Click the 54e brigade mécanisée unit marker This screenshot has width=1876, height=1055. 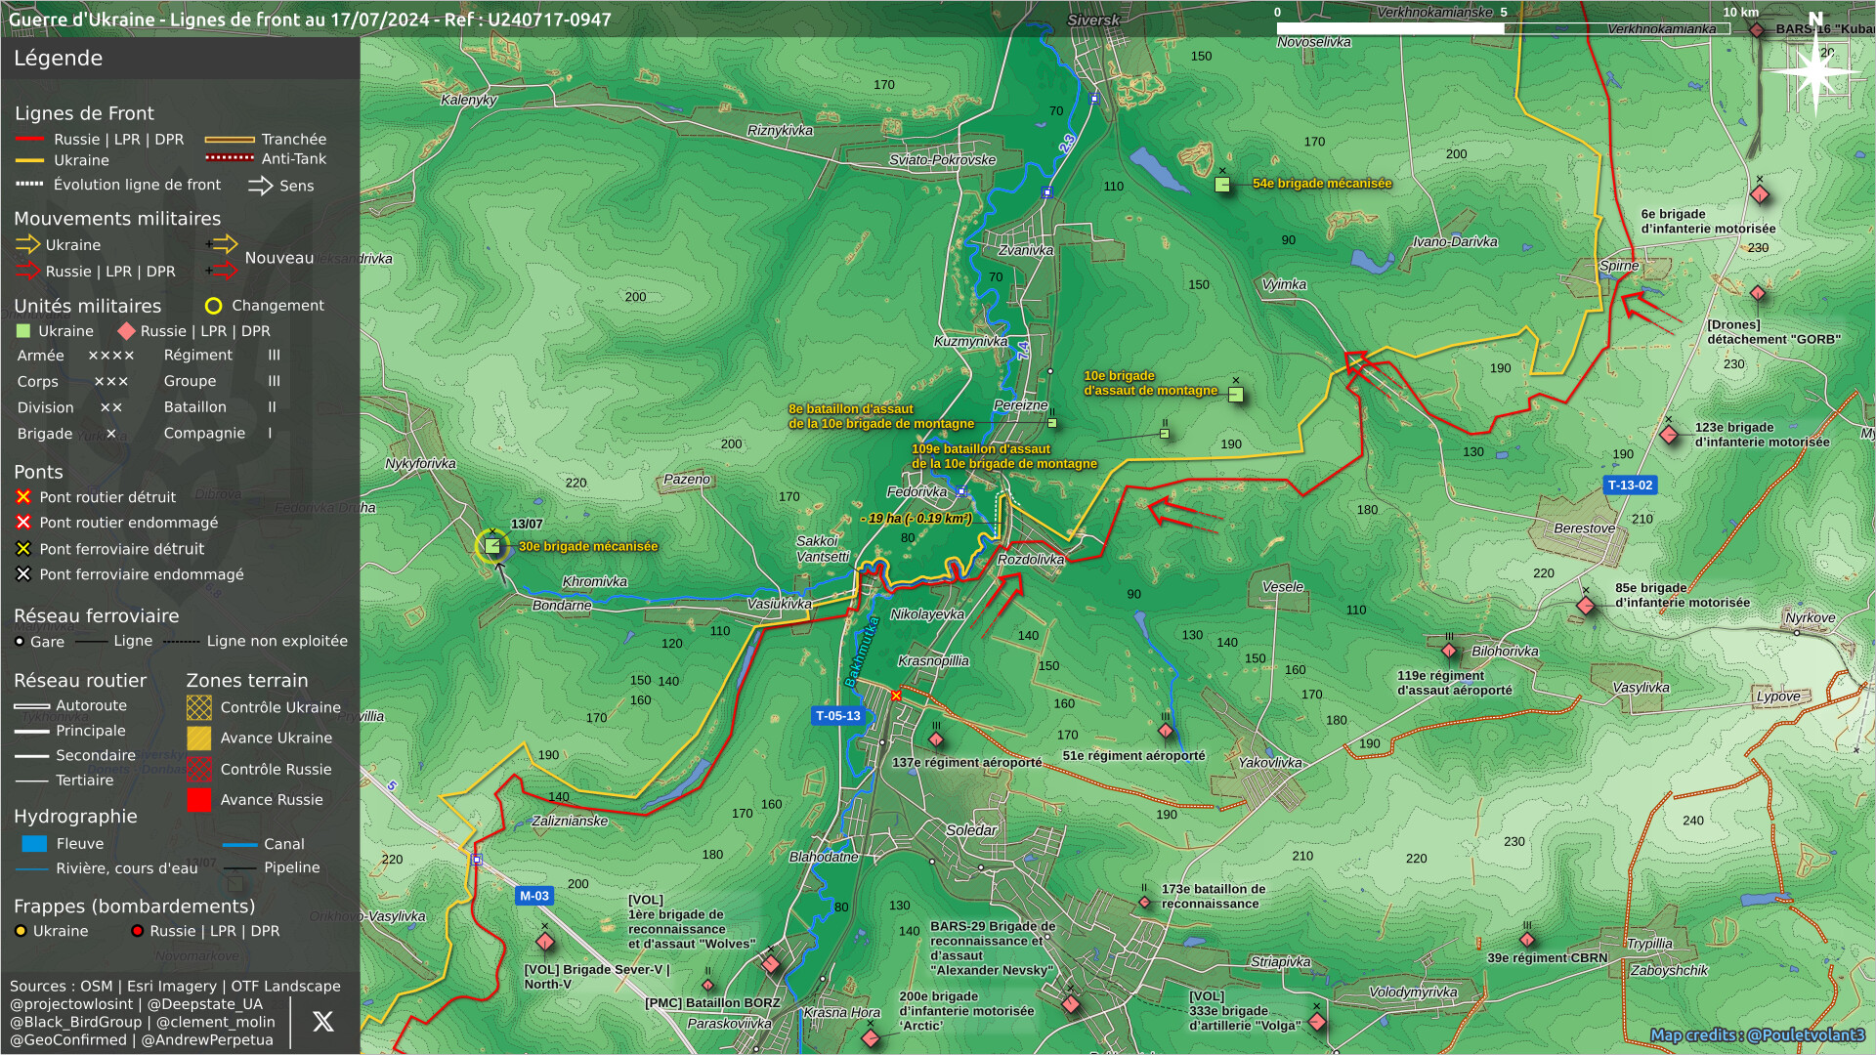[x=1222, y=184]
